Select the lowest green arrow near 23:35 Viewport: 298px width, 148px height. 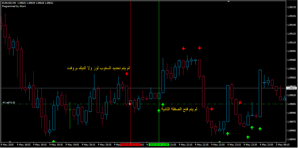(x=248, y=137)
